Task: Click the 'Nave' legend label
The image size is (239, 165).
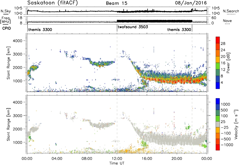Action: coord(227,21)
